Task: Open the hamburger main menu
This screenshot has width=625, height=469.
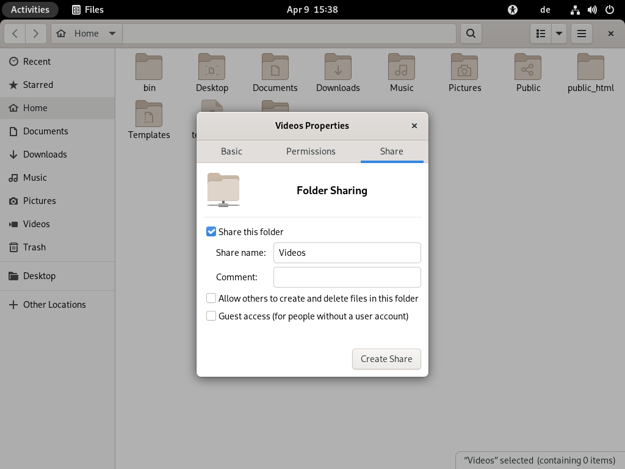Action: pos(582,34)
